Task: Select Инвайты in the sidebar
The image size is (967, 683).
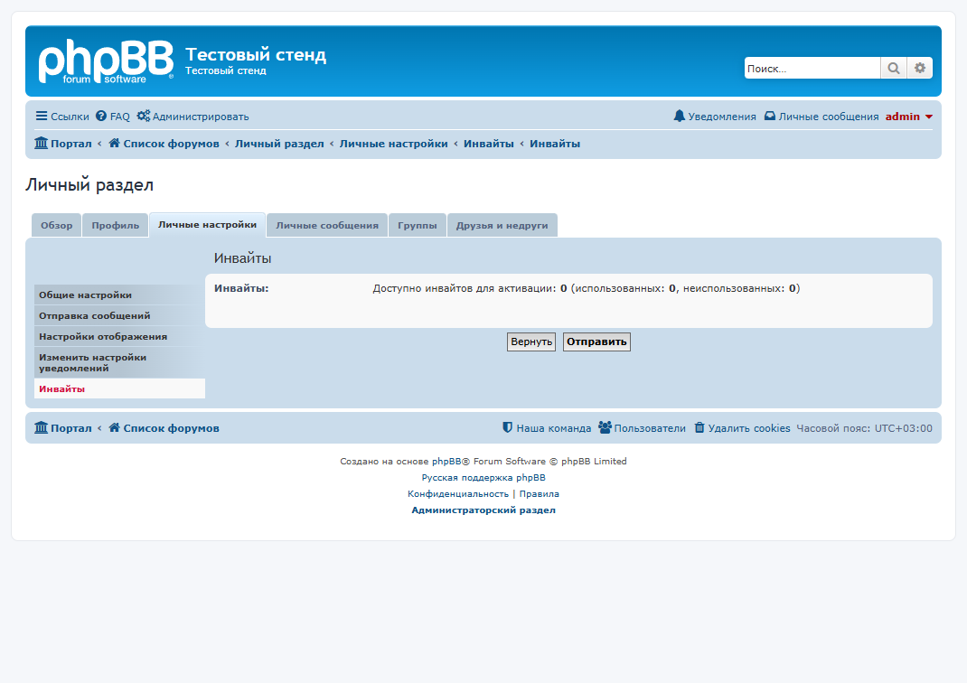Action: 119,389
